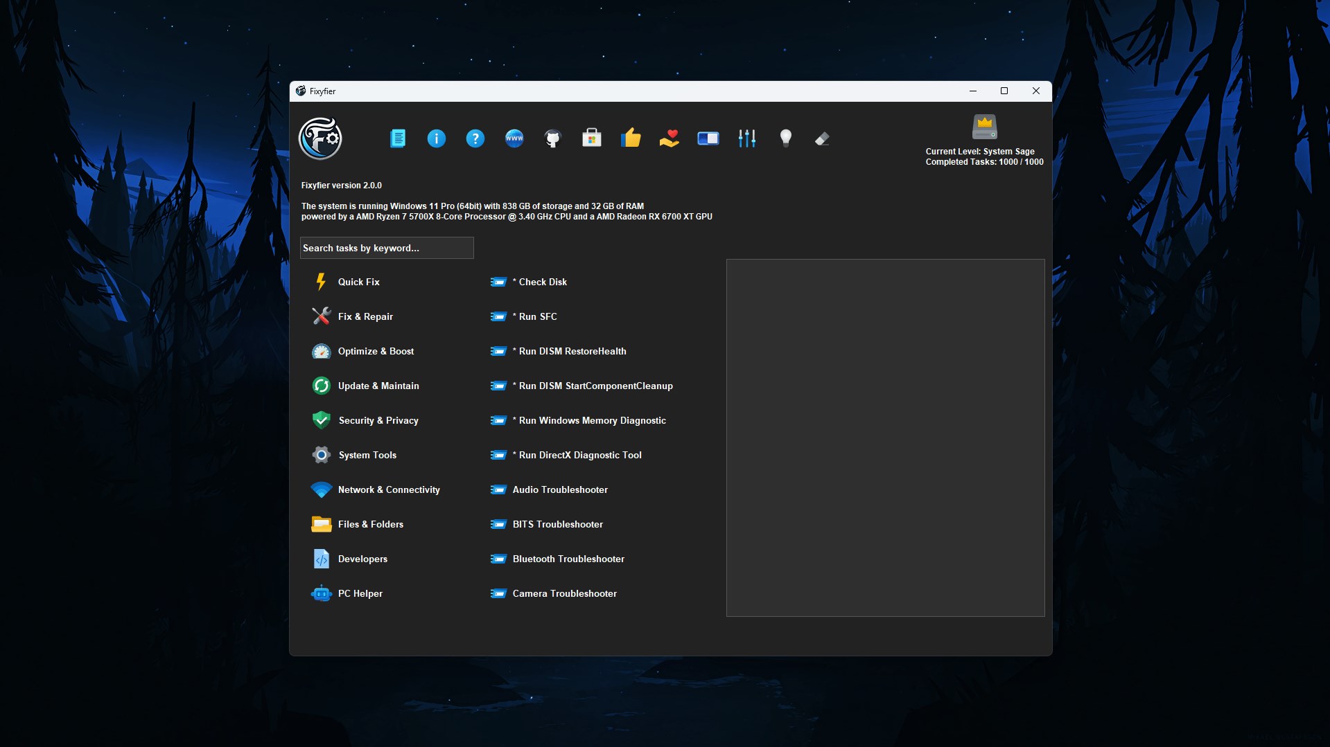Toggle the light/dark theme switch icon
Screen dimensions: 1330x747
click(708, 138)
